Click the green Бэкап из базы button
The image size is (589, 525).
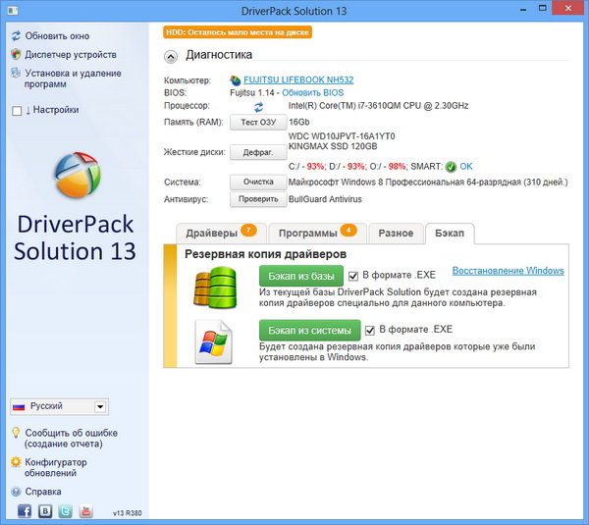coord(301,276)
